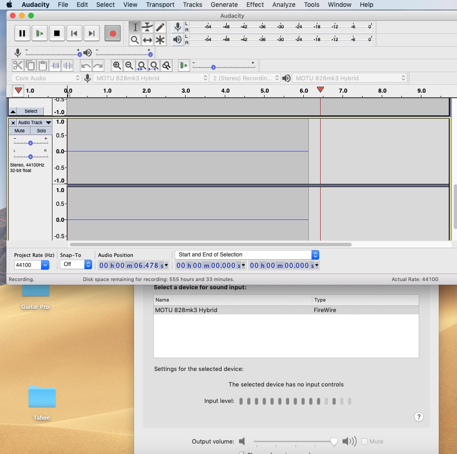The width and height of the screenshot is (457, 454).
Task: Open the Apple menu
Action: point(9,5)
